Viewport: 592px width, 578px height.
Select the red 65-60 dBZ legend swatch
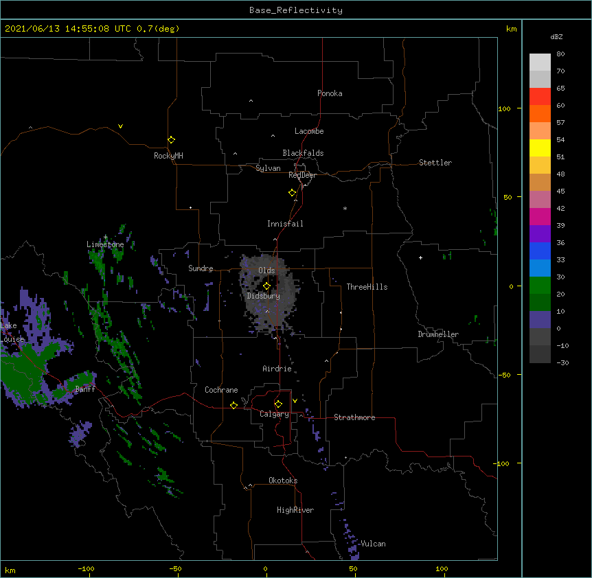click(540, 97)
